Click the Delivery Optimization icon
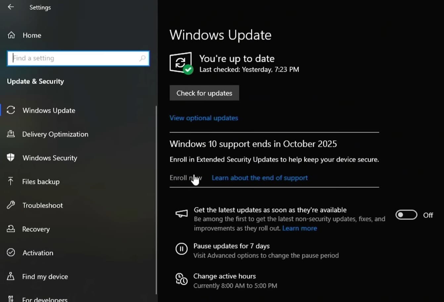The image size is (444, 302). [11, 134]
